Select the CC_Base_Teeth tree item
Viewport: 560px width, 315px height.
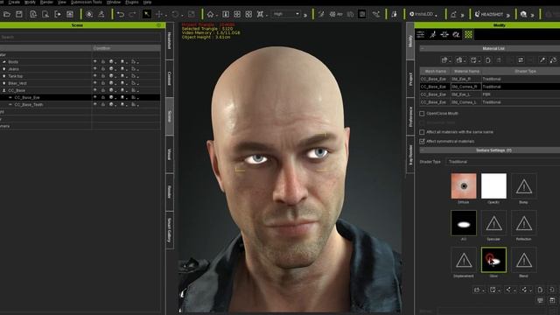click(x=29, y=105)
